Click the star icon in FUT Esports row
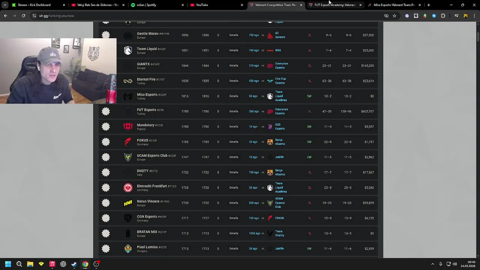 click(x=106, y=111)
